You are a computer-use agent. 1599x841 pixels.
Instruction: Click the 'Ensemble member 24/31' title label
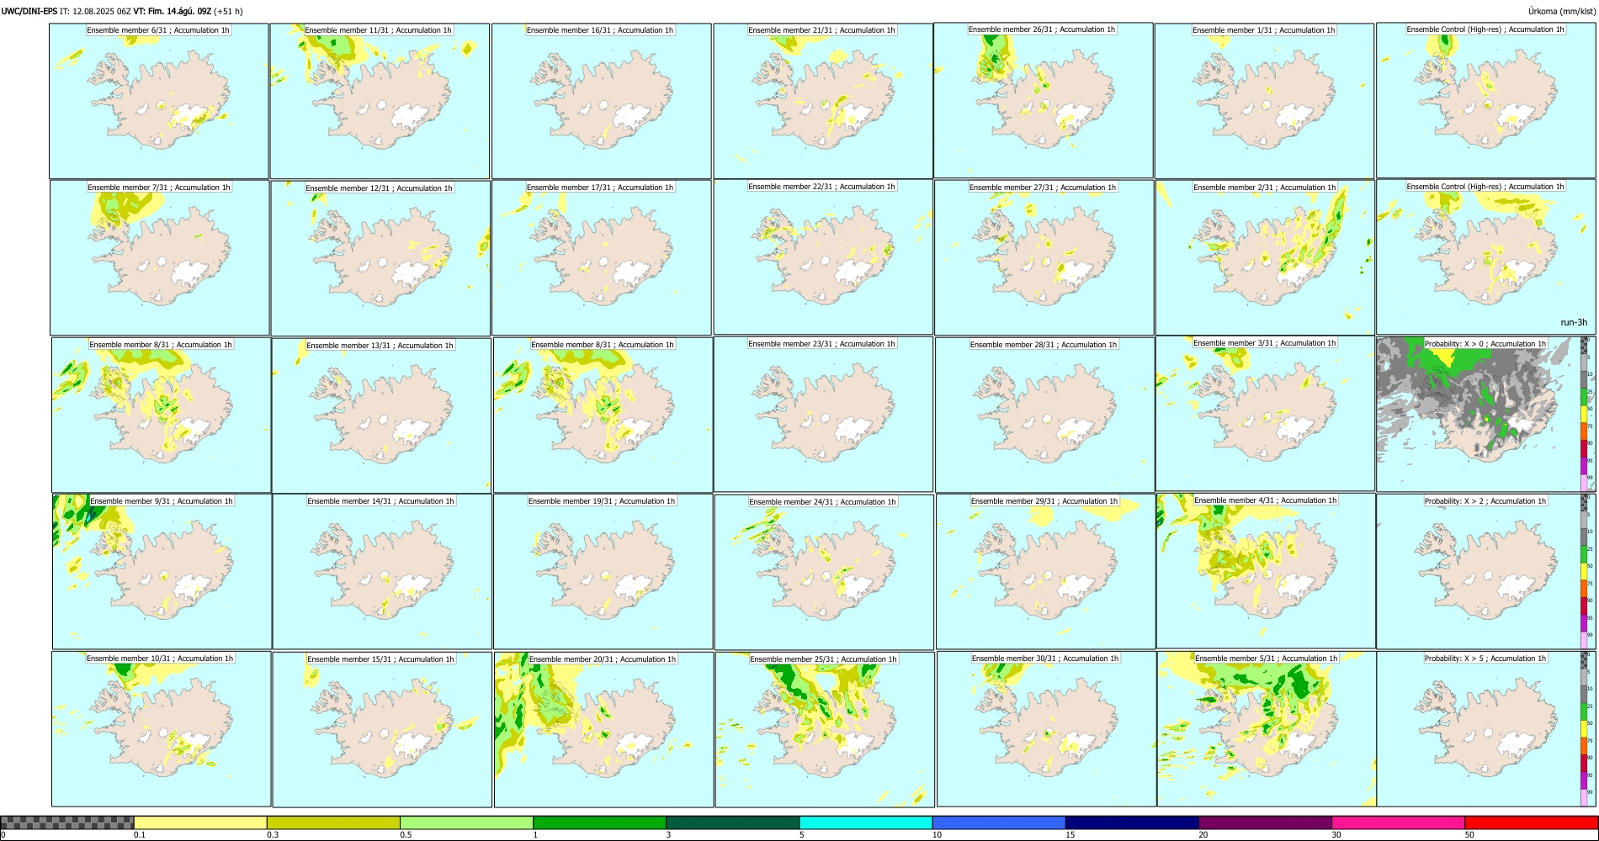tap(822, 502)
